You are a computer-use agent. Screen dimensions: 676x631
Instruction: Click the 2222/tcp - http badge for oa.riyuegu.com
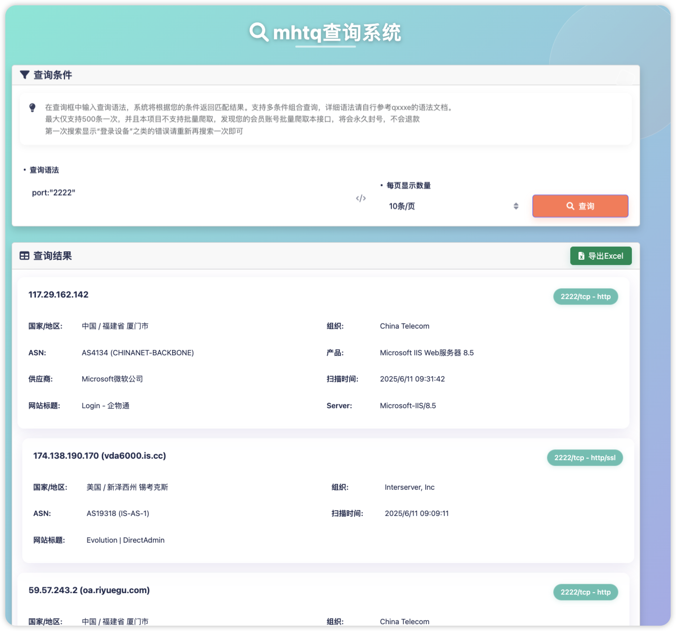pos(585,592)
